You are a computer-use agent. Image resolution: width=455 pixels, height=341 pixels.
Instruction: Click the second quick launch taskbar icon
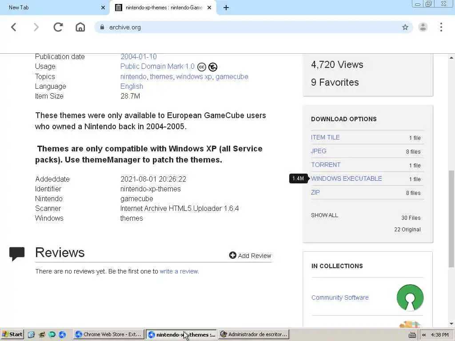[42, 335]
